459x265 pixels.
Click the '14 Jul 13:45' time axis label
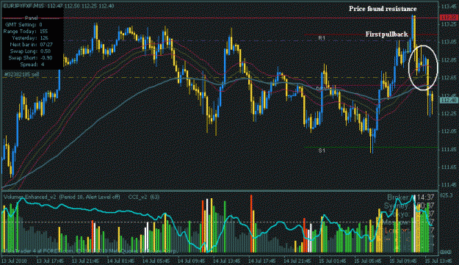coord(227,261)
